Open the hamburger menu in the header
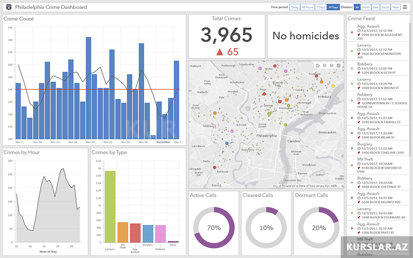 [x=405, y=7]
